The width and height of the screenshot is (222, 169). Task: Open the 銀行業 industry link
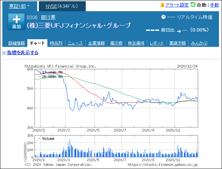(48, 17)
